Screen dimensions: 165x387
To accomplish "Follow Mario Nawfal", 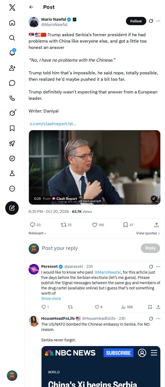I will 136,21.
